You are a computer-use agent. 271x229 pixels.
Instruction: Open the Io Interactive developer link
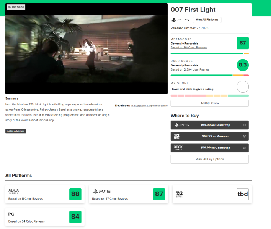point(138,106)
